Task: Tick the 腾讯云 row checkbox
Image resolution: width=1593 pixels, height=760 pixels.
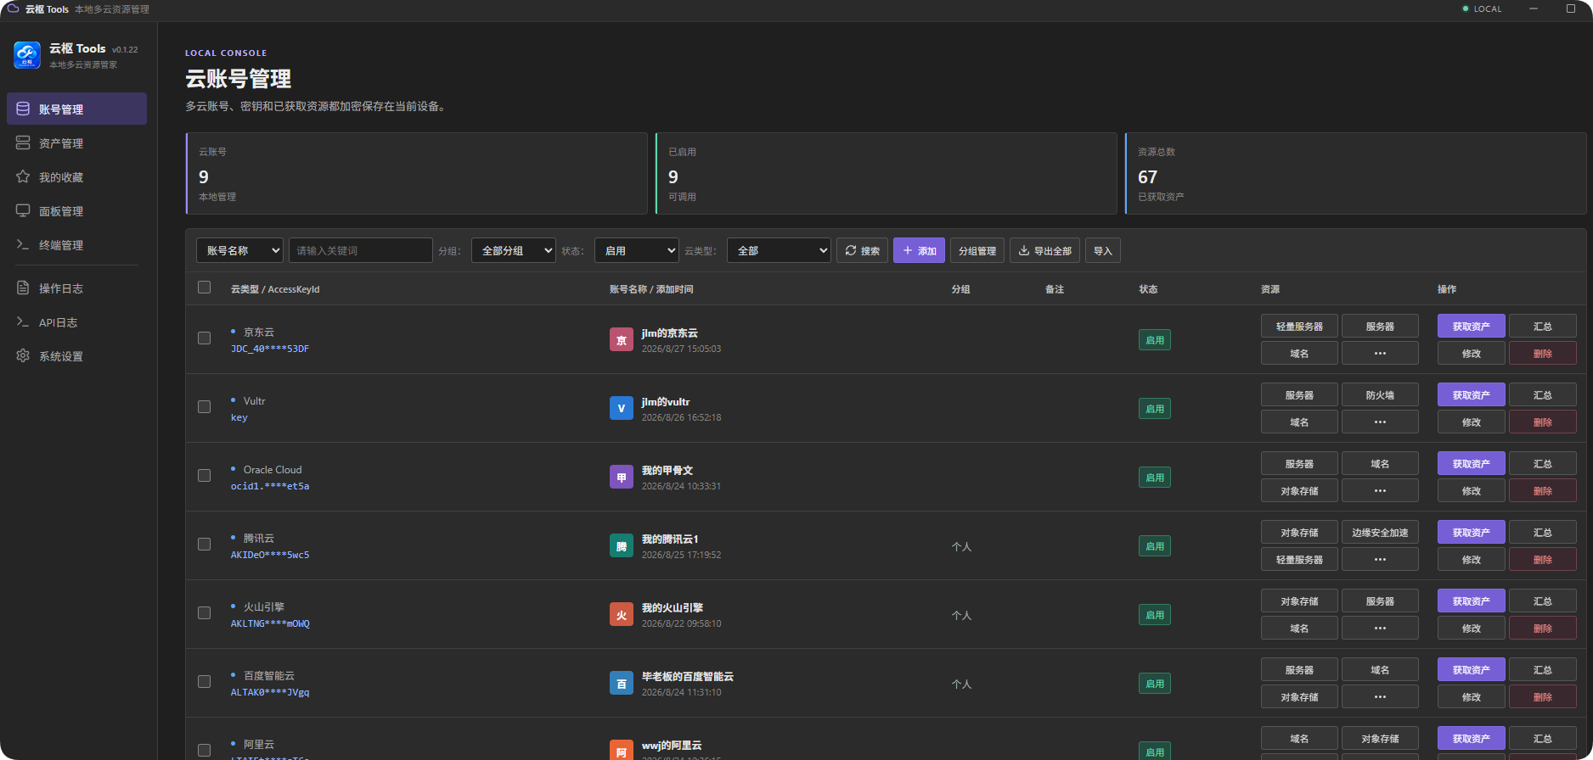Action: point(204,544)
